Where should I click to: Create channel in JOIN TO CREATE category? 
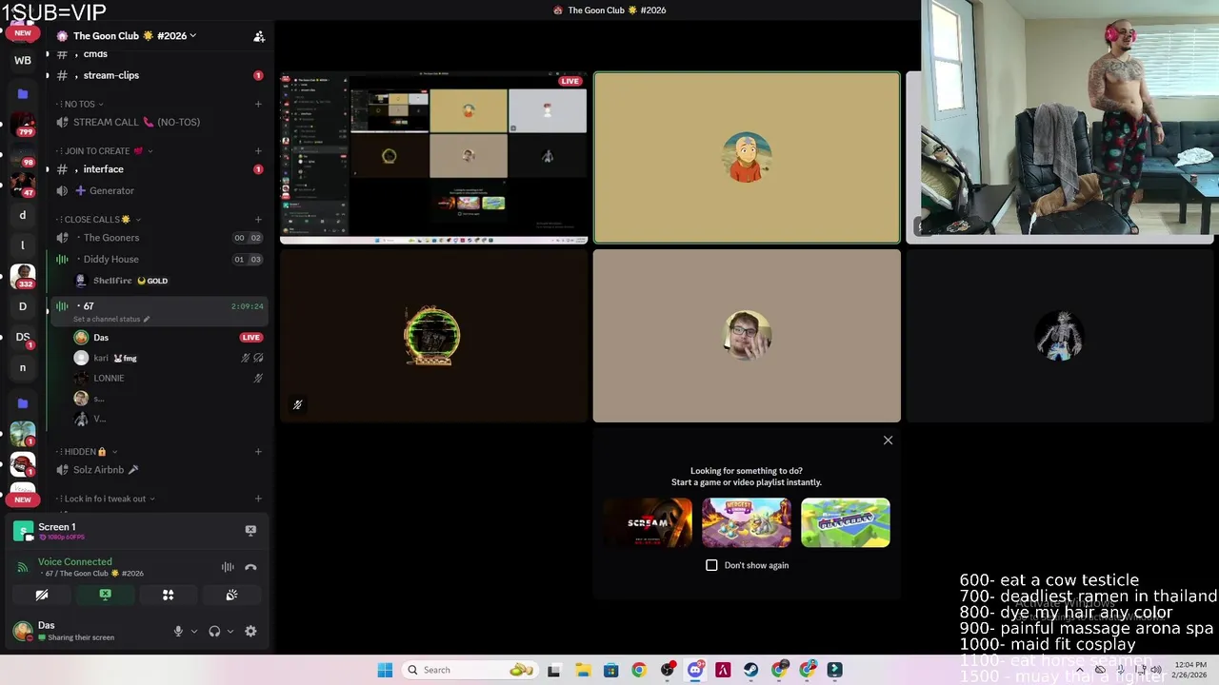(x=258, y=150)
